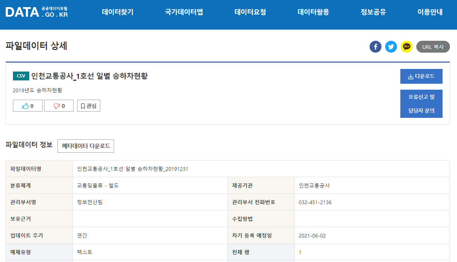Select update cycle value 연간
The width and height of the screenshot is (457, 262).
[x=82, y=236]
